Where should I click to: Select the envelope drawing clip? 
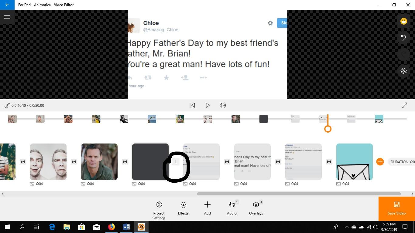355,162
